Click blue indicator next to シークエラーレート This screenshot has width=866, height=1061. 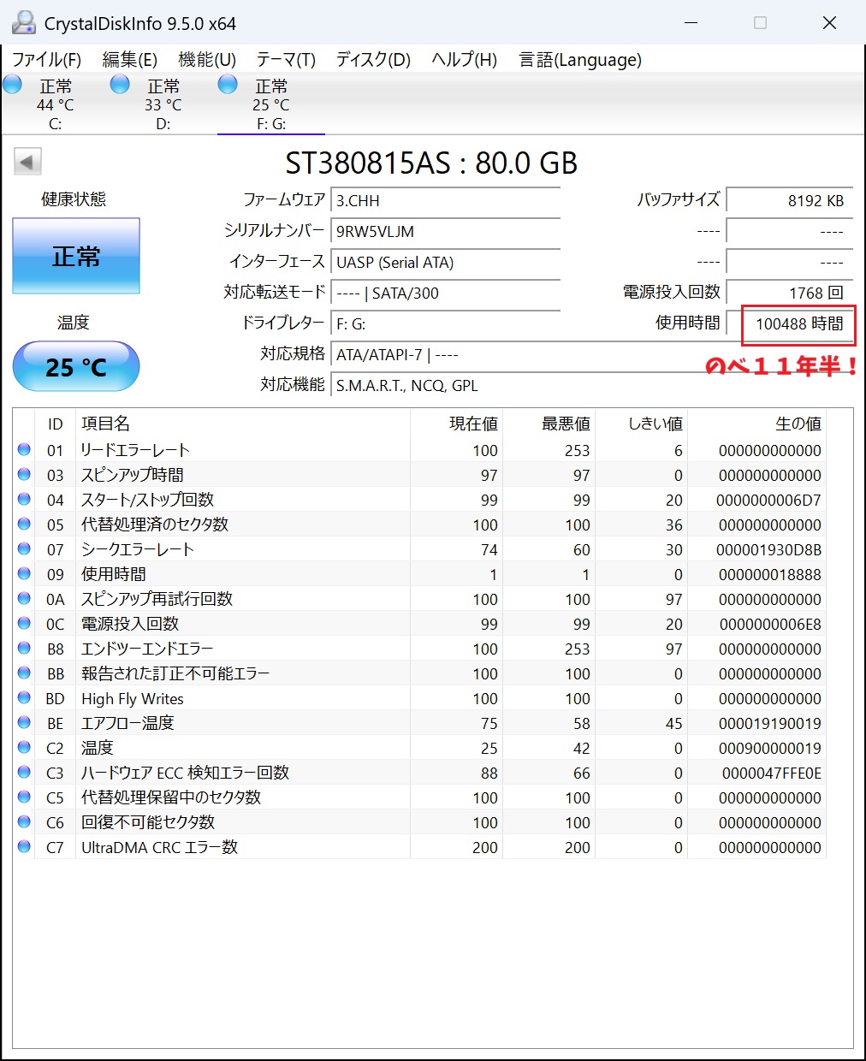(x=24, y=548)
